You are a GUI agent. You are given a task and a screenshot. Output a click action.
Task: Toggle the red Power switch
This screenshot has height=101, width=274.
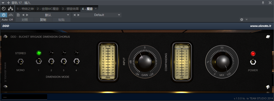[x=253, y=61]
